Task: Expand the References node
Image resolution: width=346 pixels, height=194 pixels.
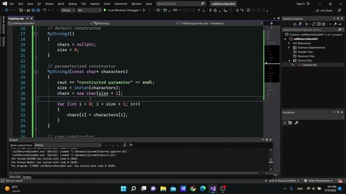Action: coord(289,43)
